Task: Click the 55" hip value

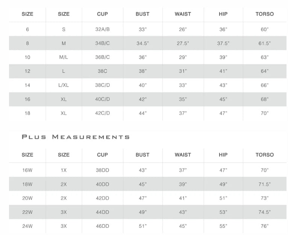Action: coord(223,226)
